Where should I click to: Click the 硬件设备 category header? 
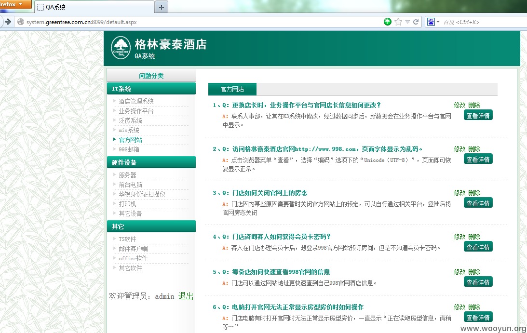tap(151, 162)
